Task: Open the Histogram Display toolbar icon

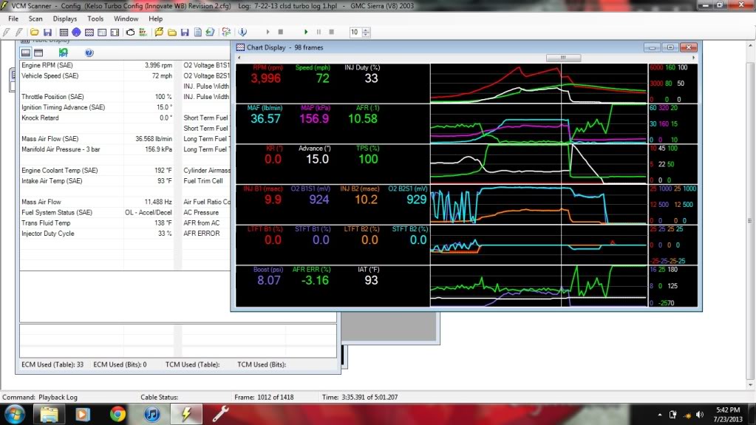Action: click(102, 33)
